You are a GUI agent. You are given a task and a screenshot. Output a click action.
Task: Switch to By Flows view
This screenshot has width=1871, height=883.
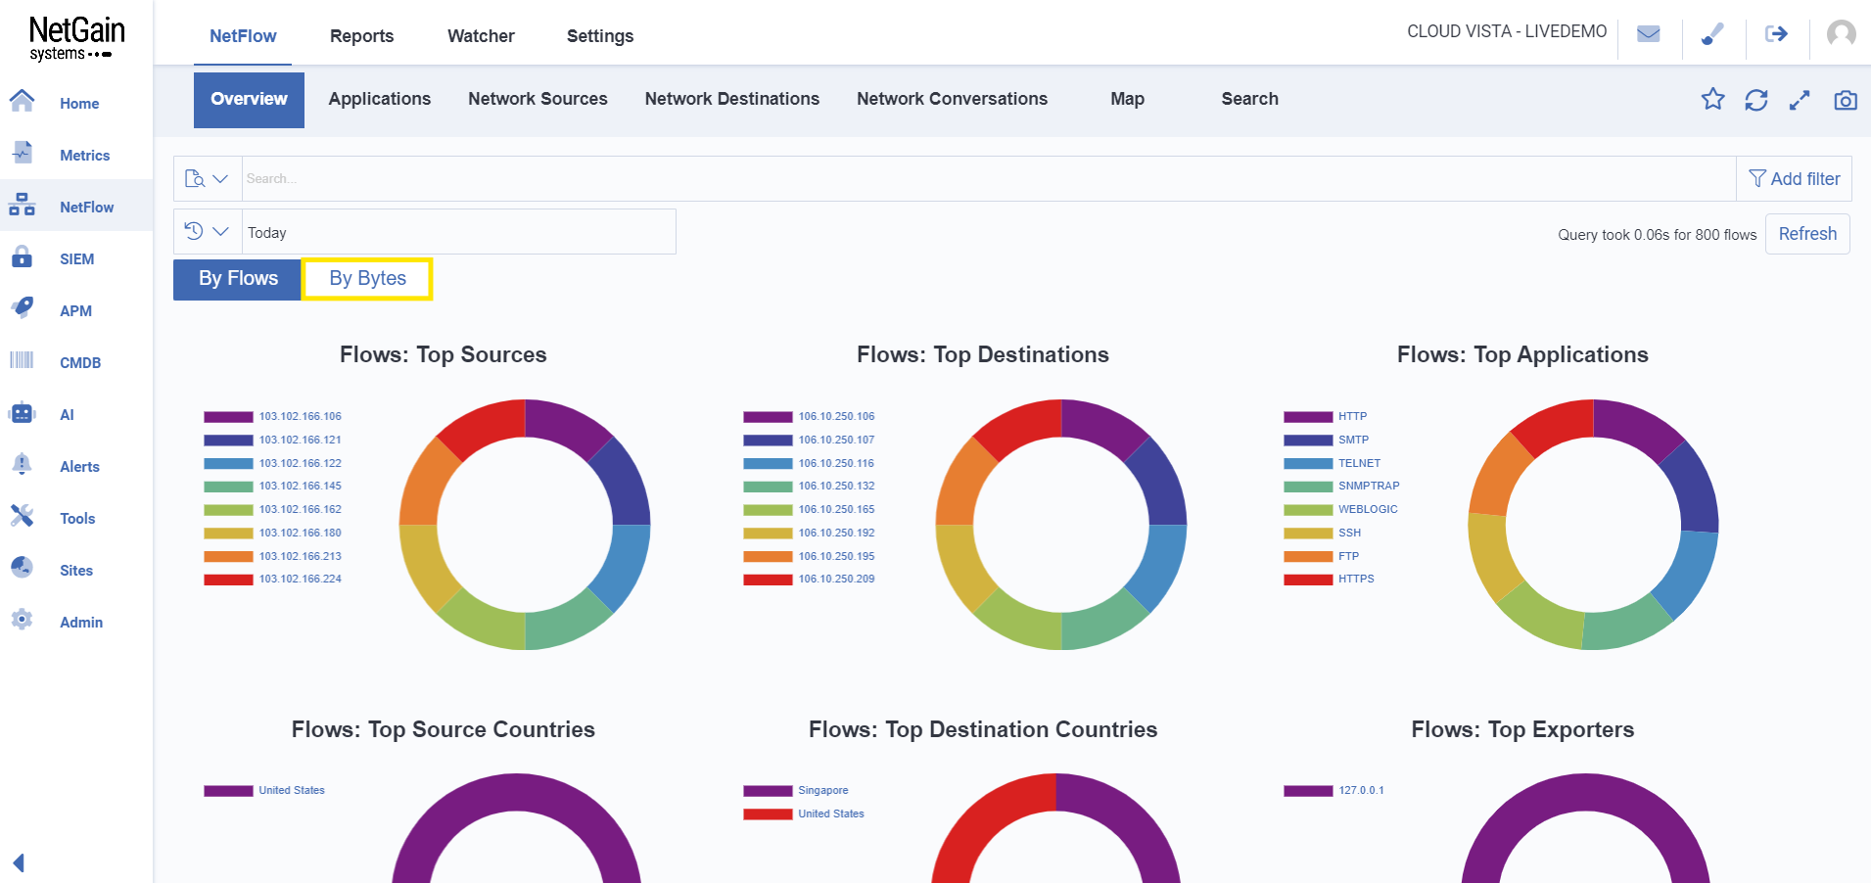(238, 279)
